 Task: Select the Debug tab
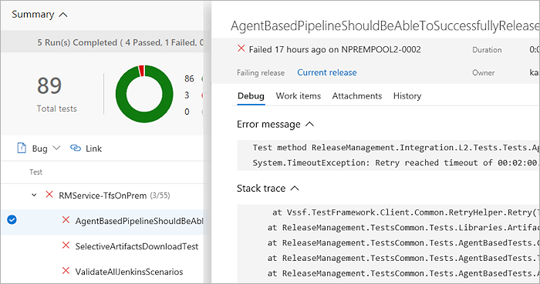click(251, 95)
